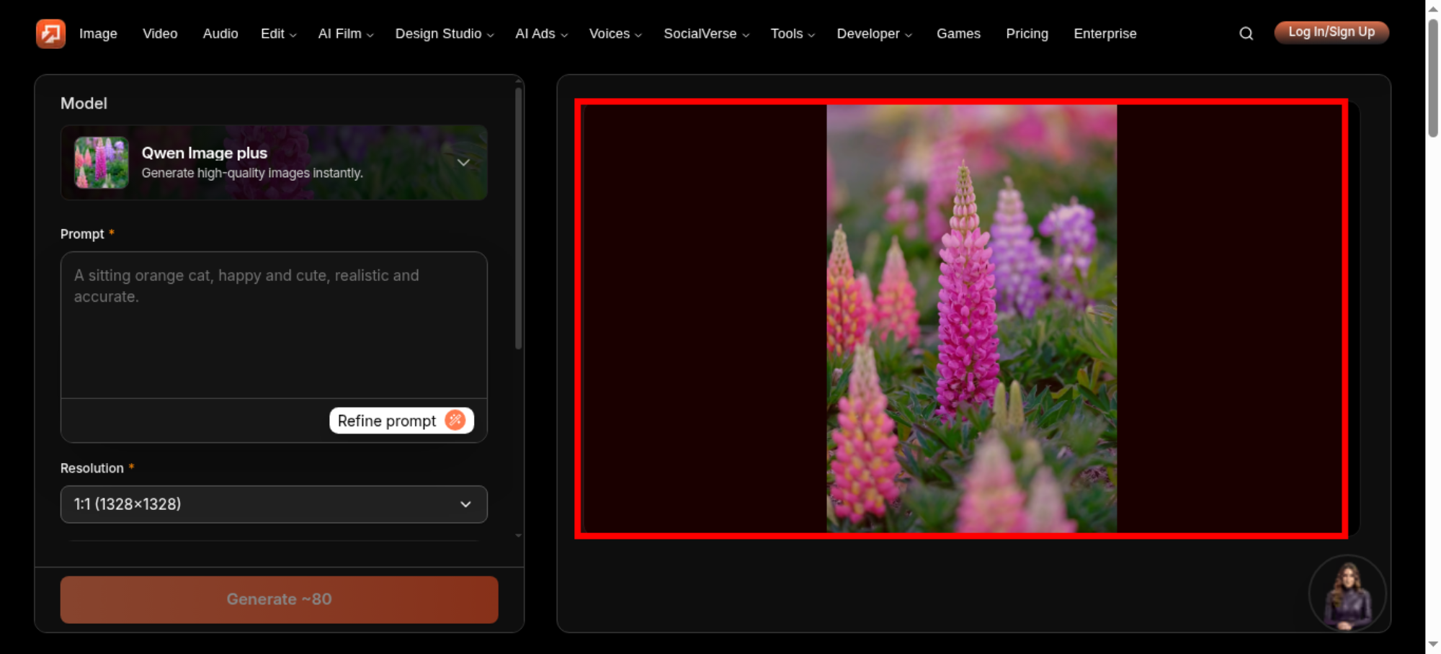Click the Refine prompt button
The image size is (1441, 654).
(x=401, y=421)
